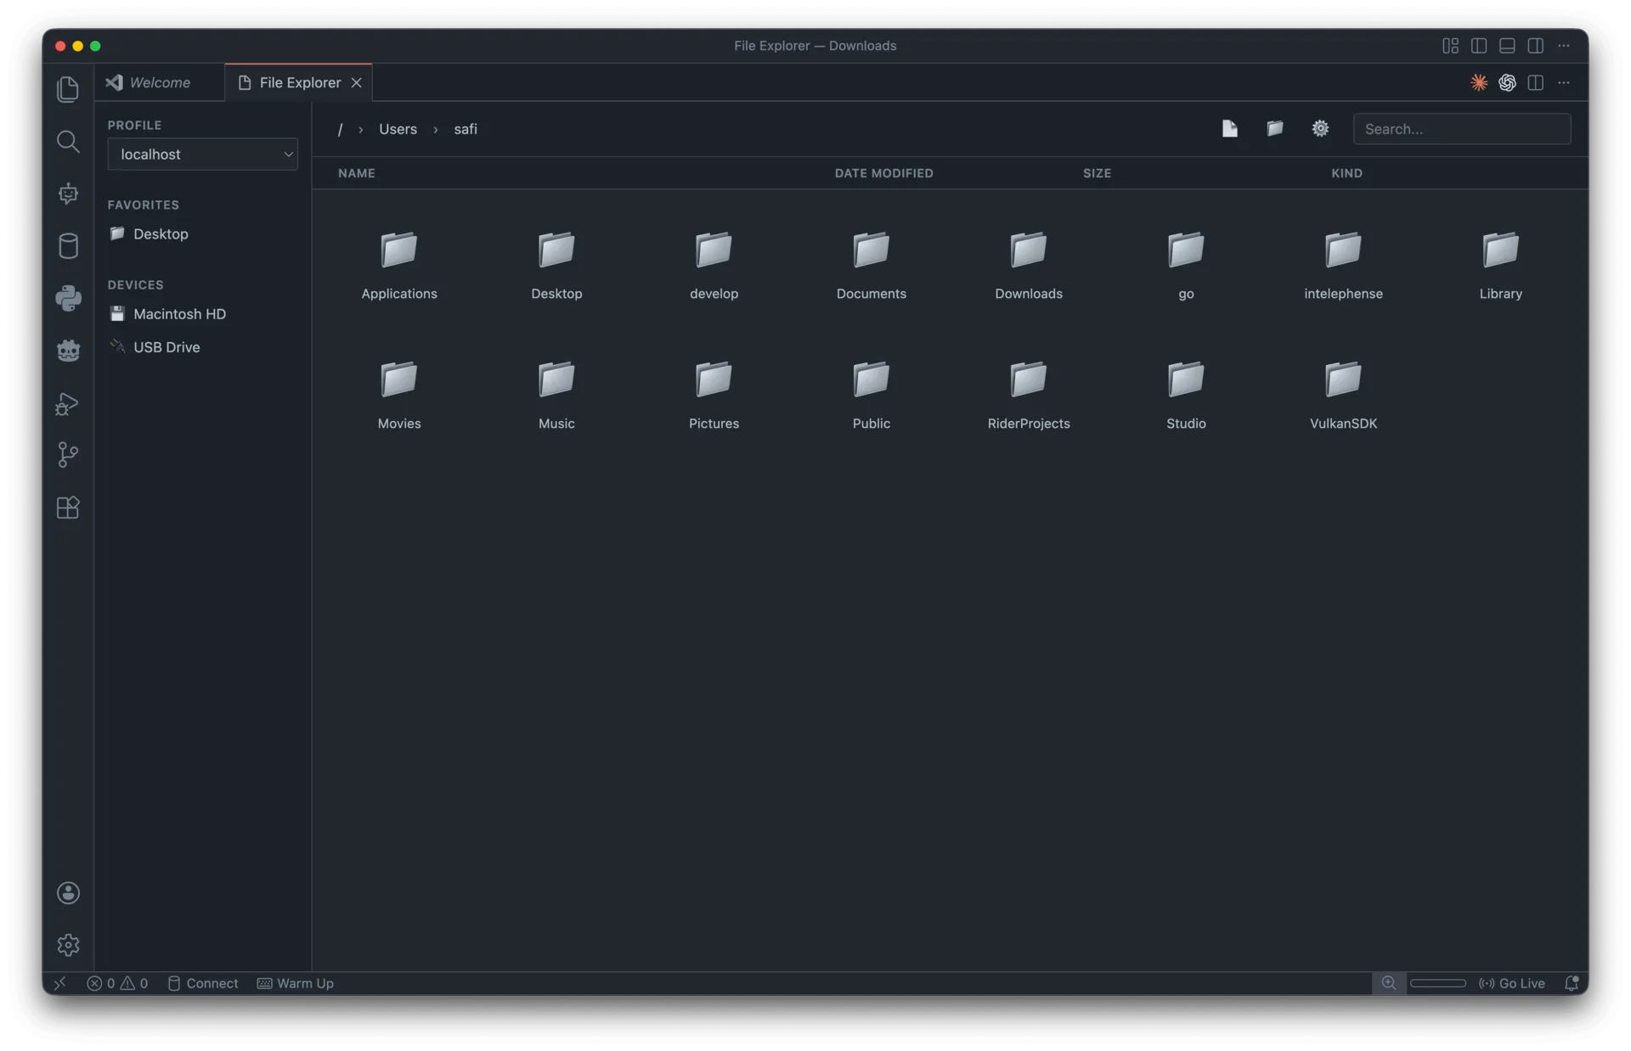This screenshot has width=1631, height=1051.
Task: Select the File Explorer tab
Action: (x=299, y=82)
